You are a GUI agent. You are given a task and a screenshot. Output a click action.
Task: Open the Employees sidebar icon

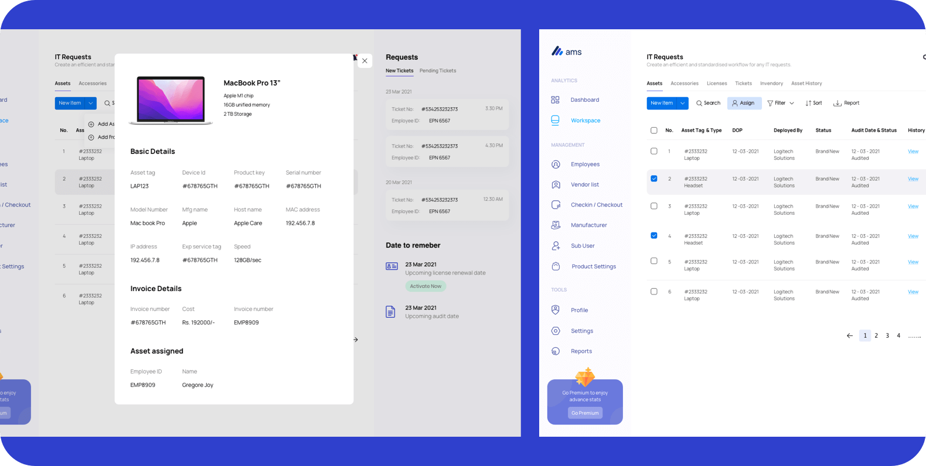[556, 165]
